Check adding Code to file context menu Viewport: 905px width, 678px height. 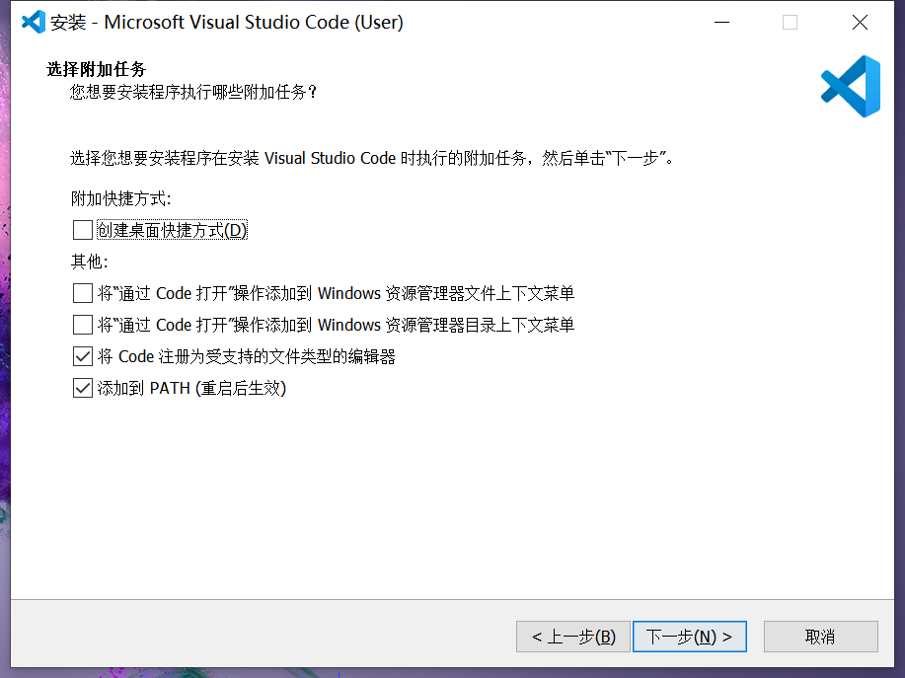[x=83, y=293]
